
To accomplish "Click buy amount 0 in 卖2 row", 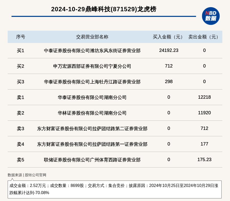I will click(x=169, y=113).
